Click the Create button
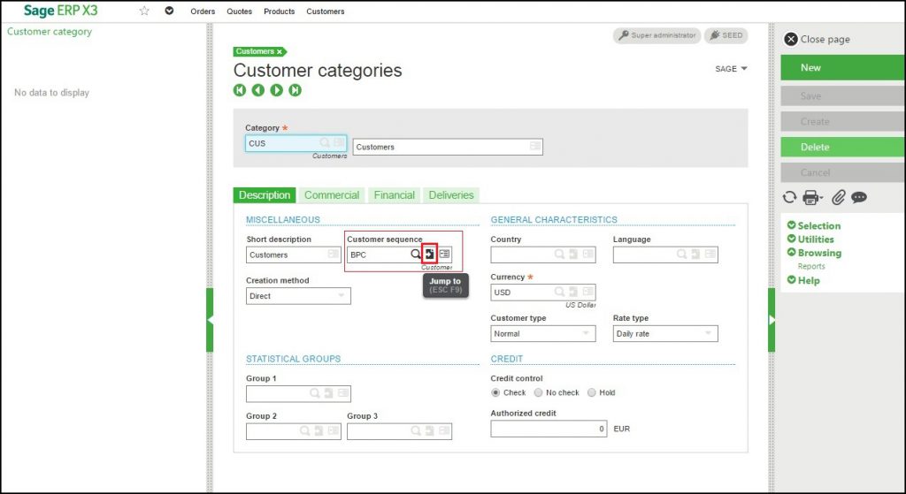906x494 pixels. click(x=843, y=121)
